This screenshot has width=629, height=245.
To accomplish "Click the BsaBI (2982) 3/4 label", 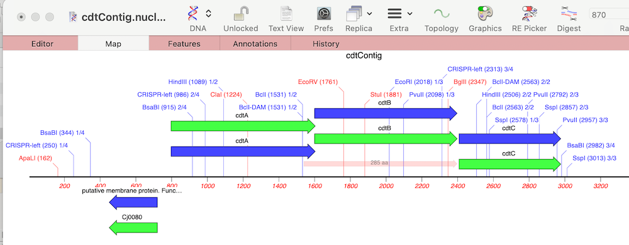I will tap(591, 145).
